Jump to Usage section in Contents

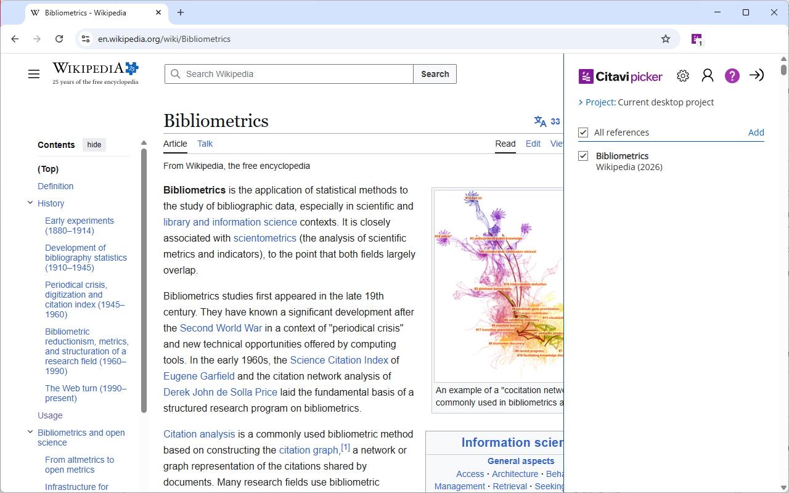pyautogui.click(x=50, y=415)
